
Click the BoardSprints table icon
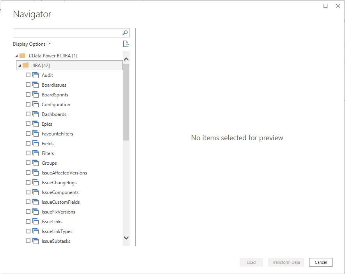click(36, 94)
